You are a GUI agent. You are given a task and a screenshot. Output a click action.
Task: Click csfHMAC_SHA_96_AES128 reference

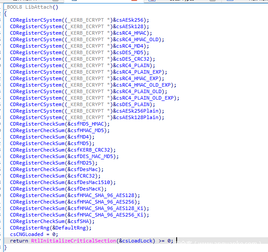(x=103, y=195)
